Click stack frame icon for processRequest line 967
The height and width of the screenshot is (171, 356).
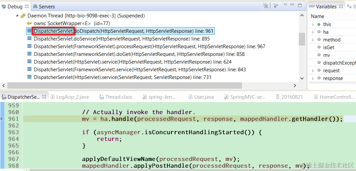point(29,46)
